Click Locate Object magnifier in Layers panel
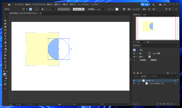 coord(161,104)
